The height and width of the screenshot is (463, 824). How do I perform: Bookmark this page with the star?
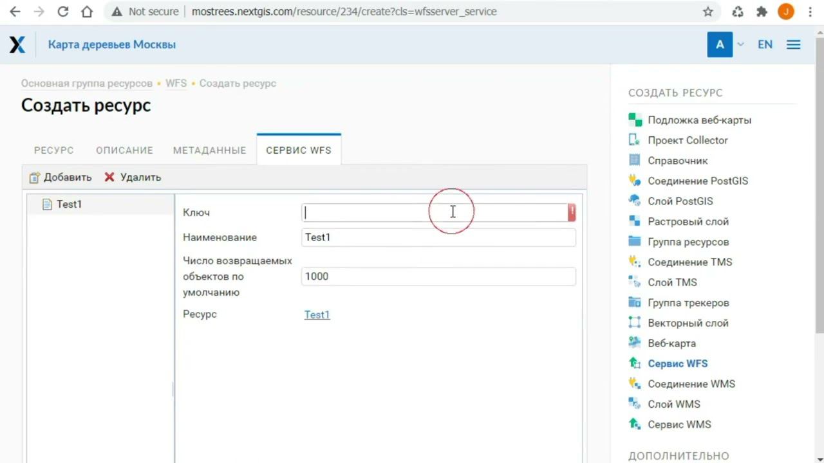coord(708,12)
